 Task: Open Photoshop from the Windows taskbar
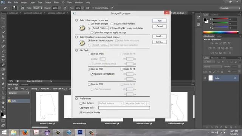click(80, 132)
